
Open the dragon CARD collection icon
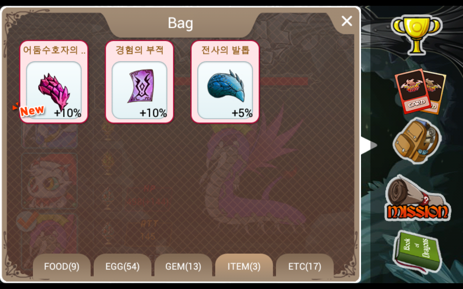[420, 91]
